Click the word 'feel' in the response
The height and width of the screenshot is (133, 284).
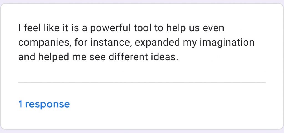point(32,28)
